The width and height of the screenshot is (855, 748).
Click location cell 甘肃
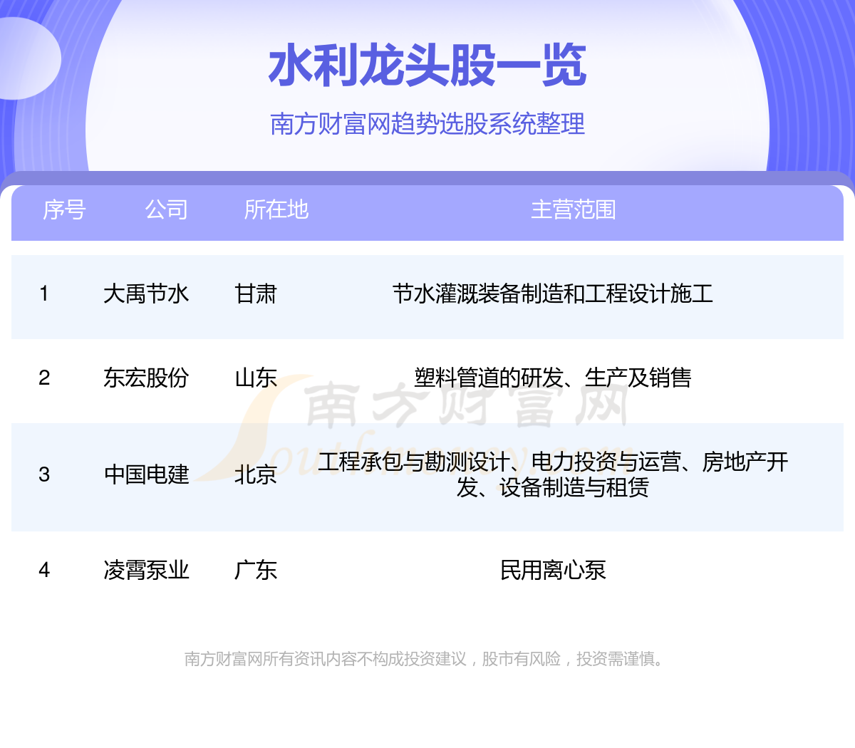[x=256, y=294]
